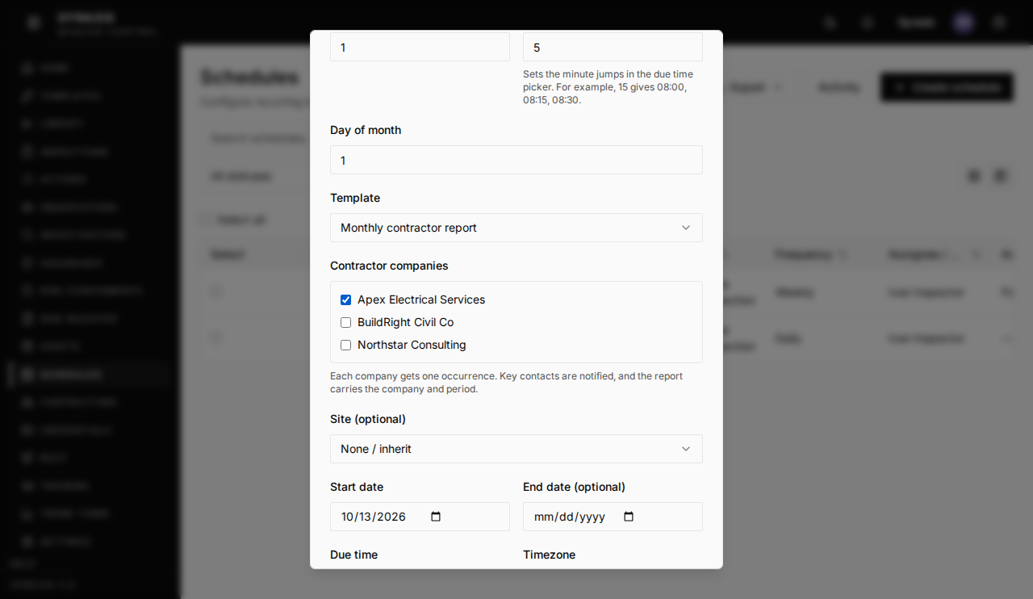
Task: Tick the Northstar Consulting checkbox
Action: [x=345, y=345]
